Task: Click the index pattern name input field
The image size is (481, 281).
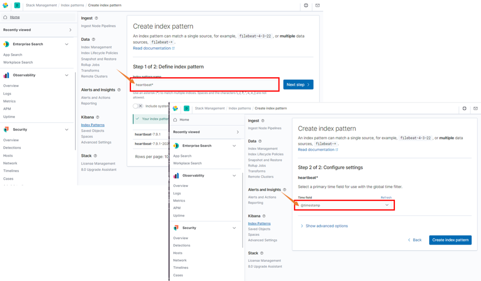Action: (x=206, y=85)
